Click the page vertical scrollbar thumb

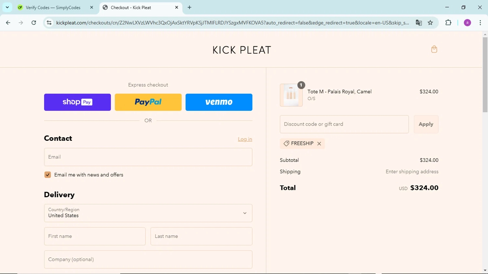tap(485, 75)
